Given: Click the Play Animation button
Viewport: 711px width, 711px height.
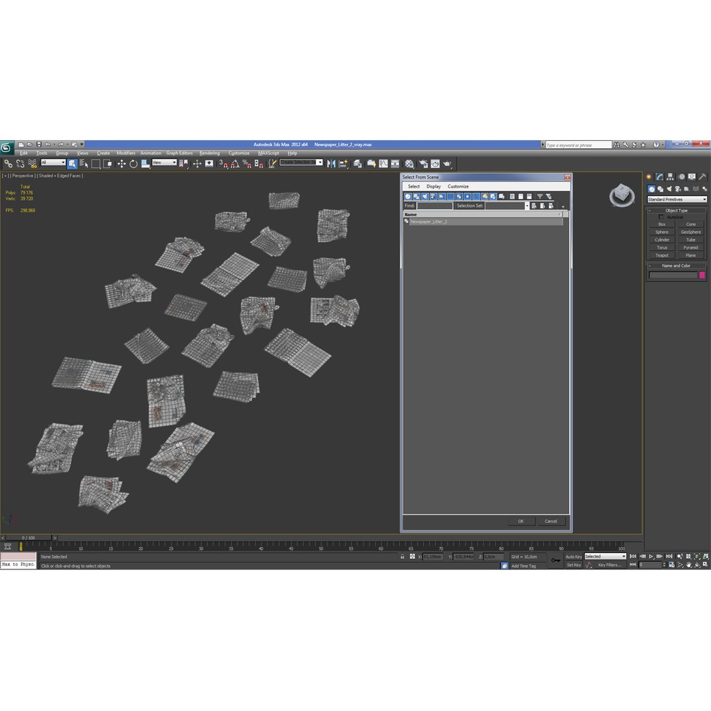Looking at the screenshot, I should (651, 556).
